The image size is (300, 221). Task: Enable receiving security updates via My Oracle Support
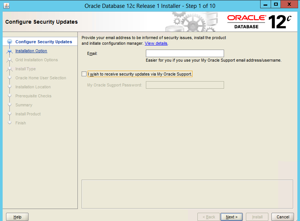pyautogui.click(x=84, y=74)
